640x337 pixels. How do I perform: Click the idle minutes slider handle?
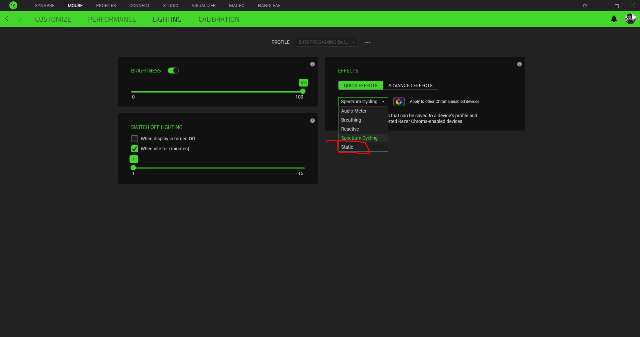(x=133, y=168)
